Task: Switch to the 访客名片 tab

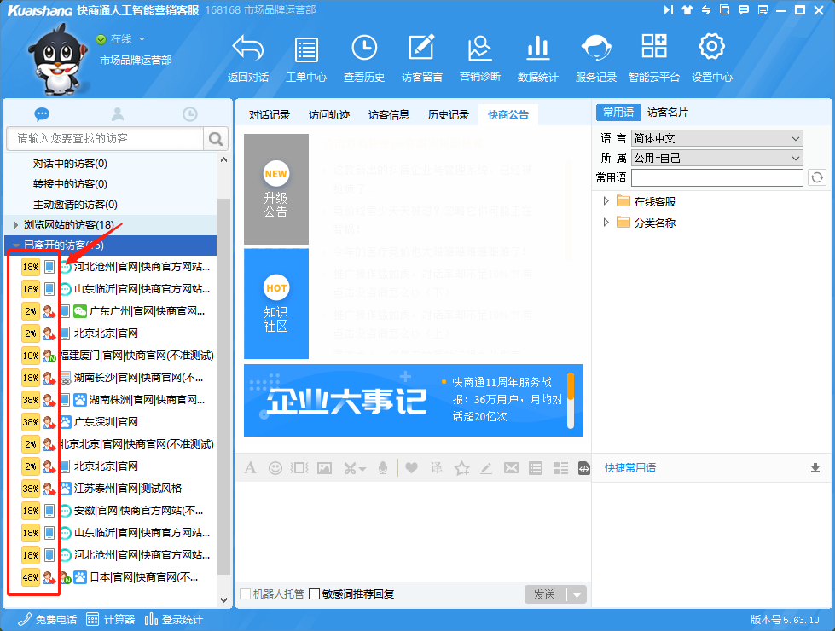Action: 667,113
